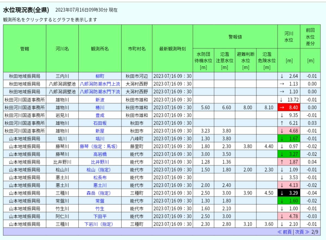Click the 豊成 station name
The width and height of the screenshot is (326, 240).
100,116
